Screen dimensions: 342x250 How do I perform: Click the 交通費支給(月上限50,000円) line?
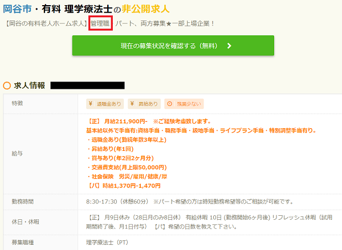(x=127, y=167)
